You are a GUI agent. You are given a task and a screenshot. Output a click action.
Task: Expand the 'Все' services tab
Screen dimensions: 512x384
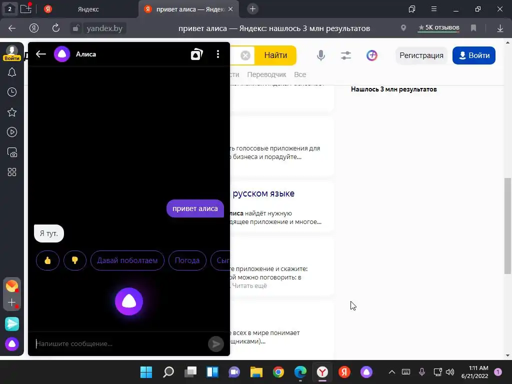(x=300, y=74)
